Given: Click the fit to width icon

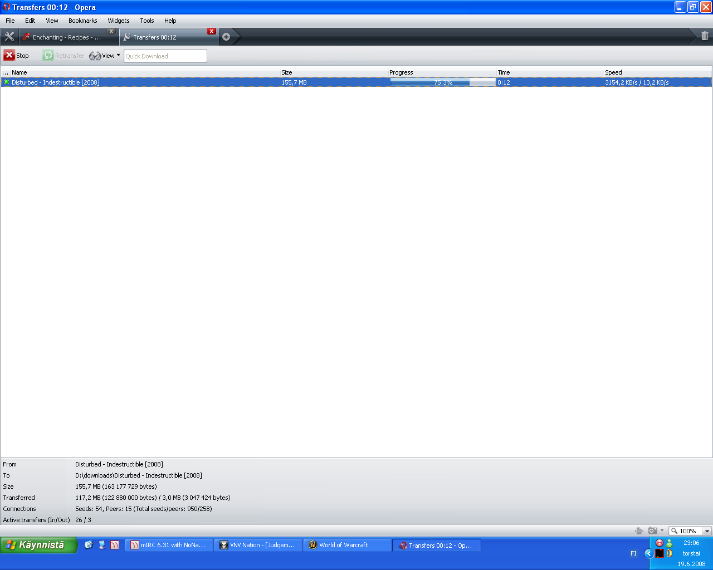Looking at the screenshot, I should 639,531.
